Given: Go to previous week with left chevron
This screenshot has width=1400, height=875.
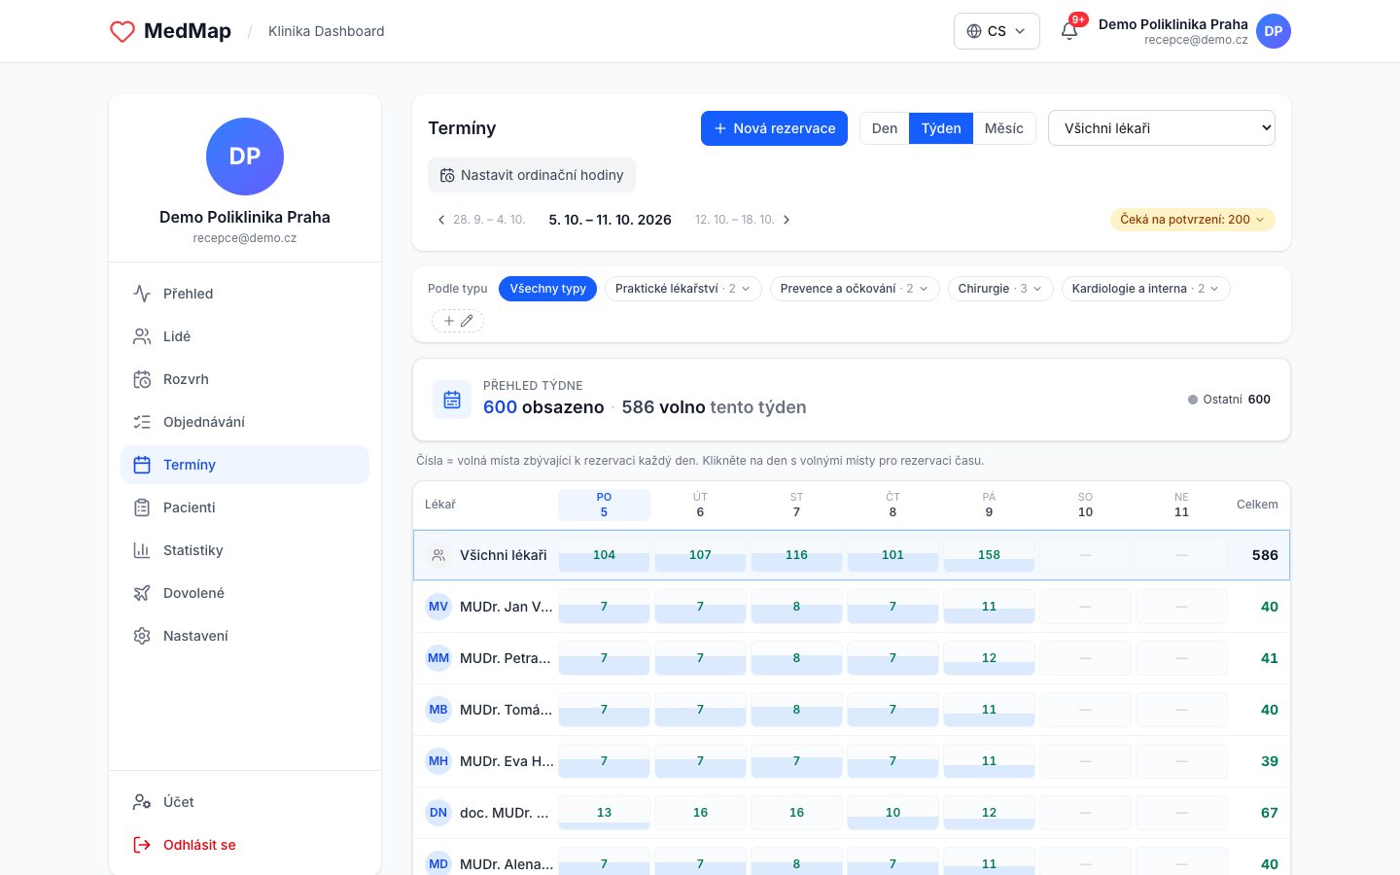Looking at the screenshot, I should (x=441, y=220).
